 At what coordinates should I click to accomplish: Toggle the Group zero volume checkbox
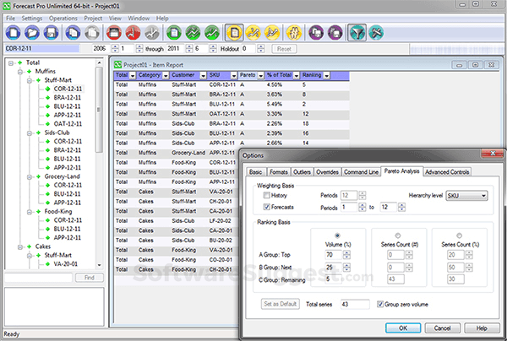(x=379, y=304)
